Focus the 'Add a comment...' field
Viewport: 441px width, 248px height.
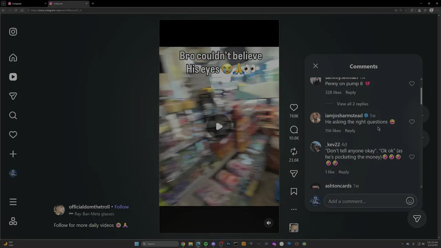tap(365, 201)
